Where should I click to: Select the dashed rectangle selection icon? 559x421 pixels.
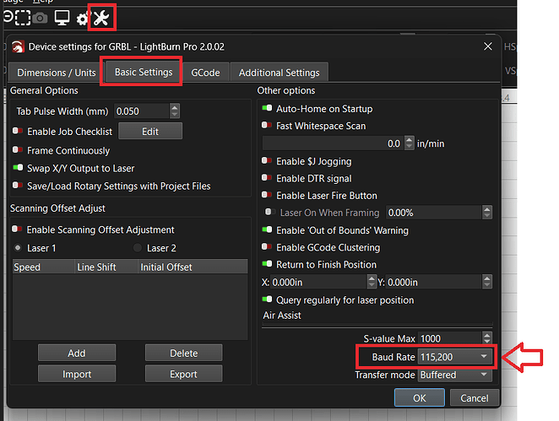(23, 18)
